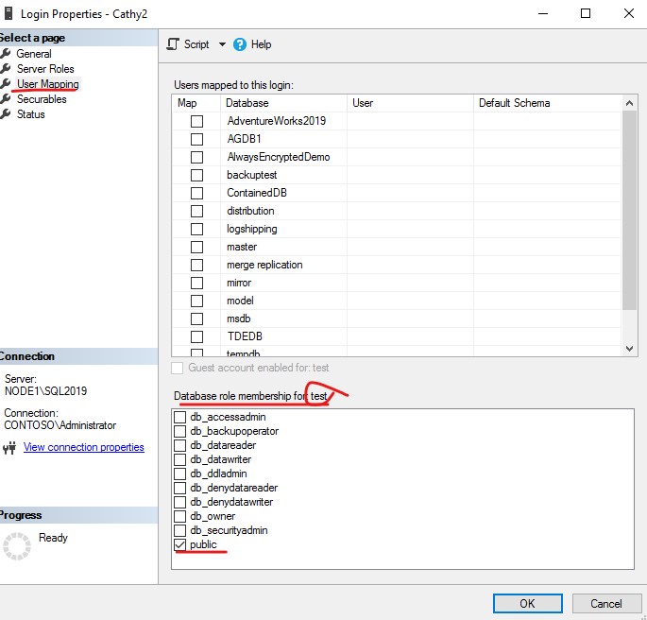The height and width of the screenshot is (620, 647).
Task: Click the Script toolbar icon
Action: (173, 44)
